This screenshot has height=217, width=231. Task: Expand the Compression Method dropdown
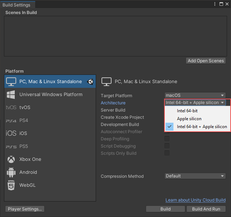[195, 176]
